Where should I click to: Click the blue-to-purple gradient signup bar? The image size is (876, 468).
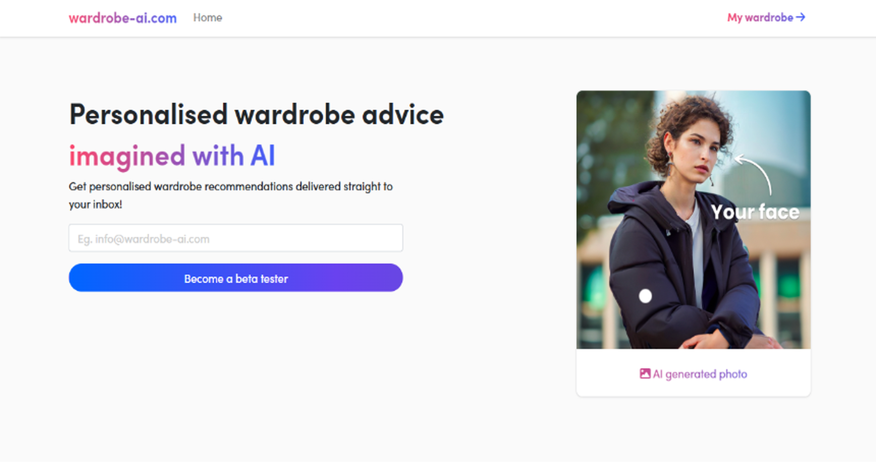coord(236,279)
